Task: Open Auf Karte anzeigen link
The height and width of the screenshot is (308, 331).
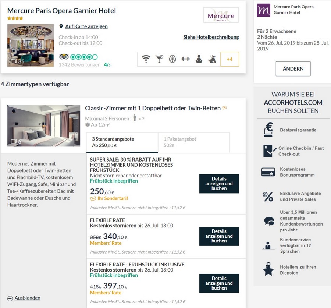Action: (x=86, y=26)
